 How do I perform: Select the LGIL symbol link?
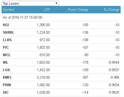[x=7, y=70]
